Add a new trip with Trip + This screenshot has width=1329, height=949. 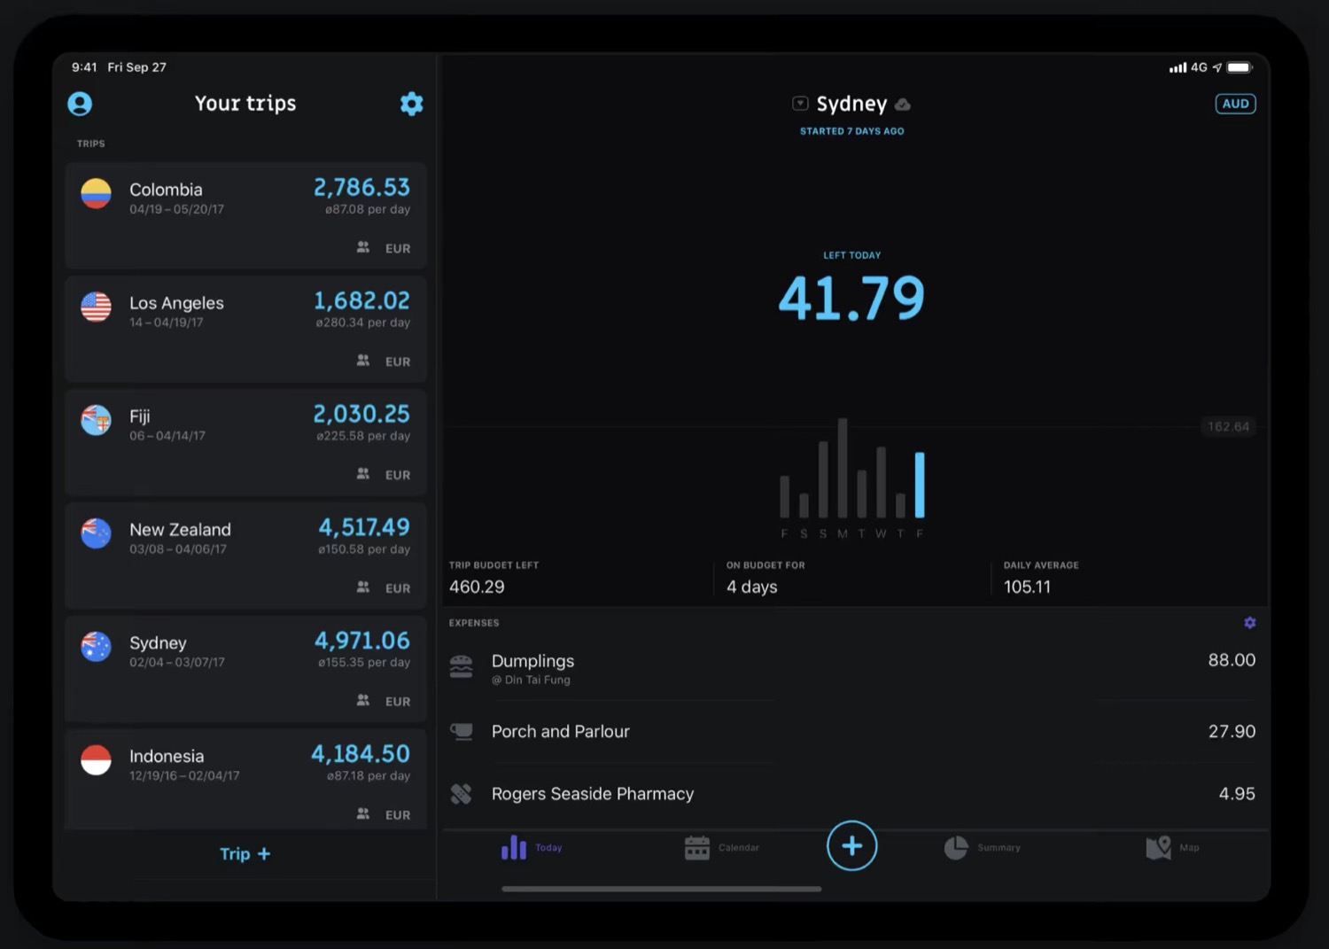click(x=245, y=854)
